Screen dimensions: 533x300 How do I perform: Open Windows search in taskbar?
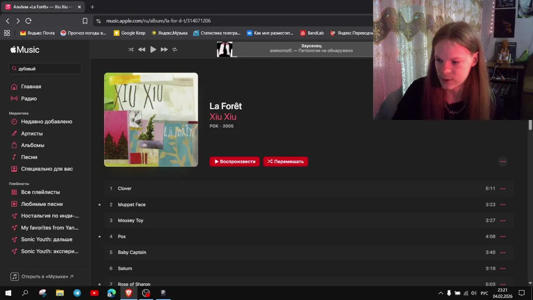(25, 293)
